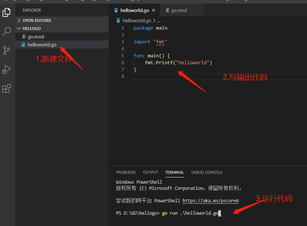Open the Extensions view
Image resolution: width=307 pixels, height=226 pixels.
tap(7, 88)
